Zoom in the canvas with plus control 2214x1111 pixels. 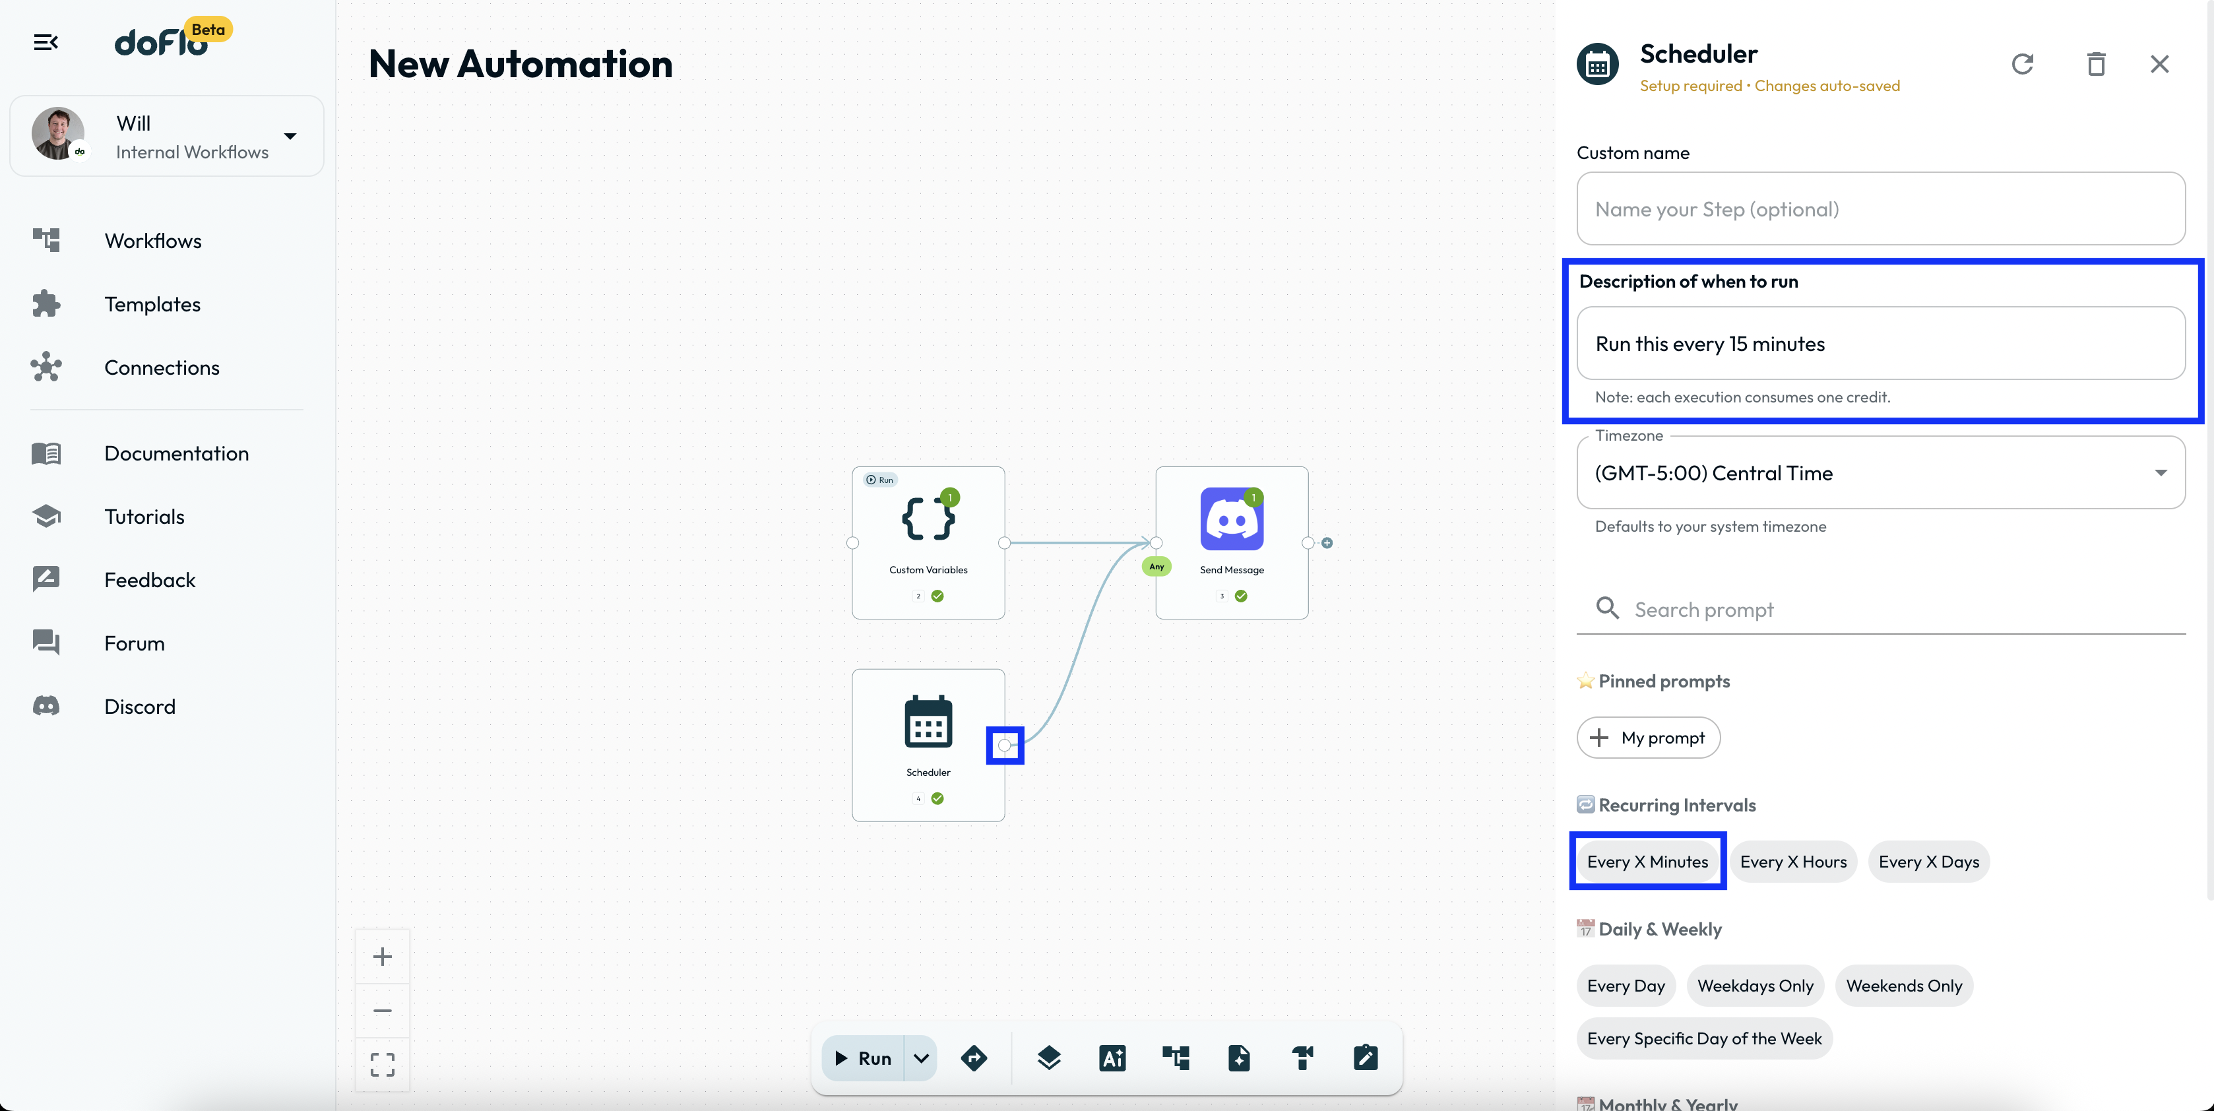(x=383, y=957)
